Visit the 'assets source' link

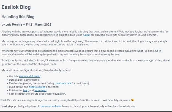coord(37,87)
